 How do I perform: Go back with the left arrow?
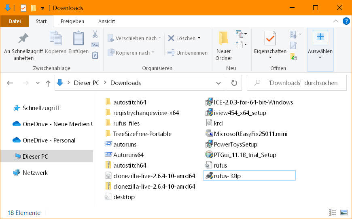[10, 83]
